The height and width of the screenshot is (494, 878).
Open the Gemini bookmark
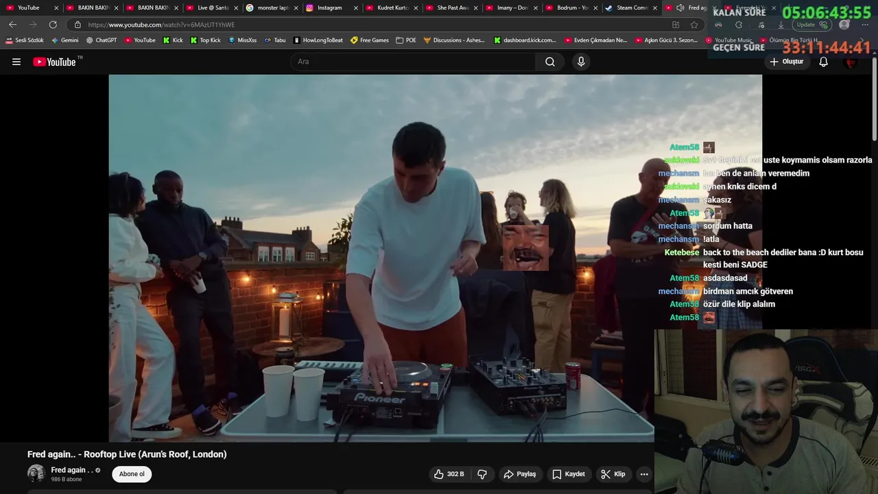[65, 40]
